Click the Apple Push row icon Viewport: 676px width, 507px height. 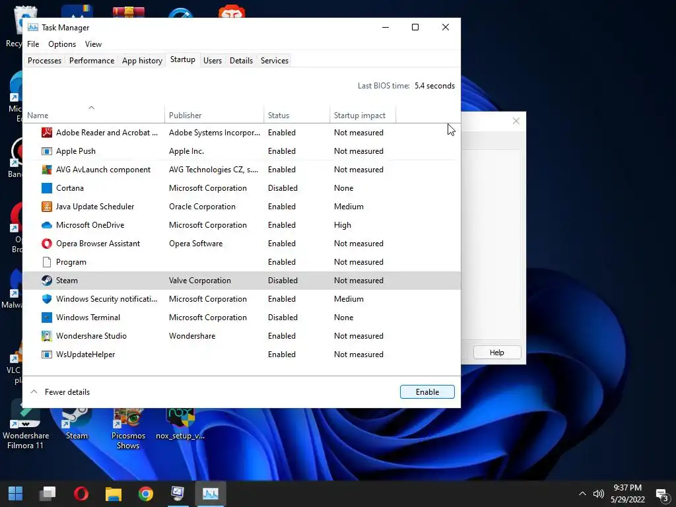pyautogui.click(x=47, y=151)
